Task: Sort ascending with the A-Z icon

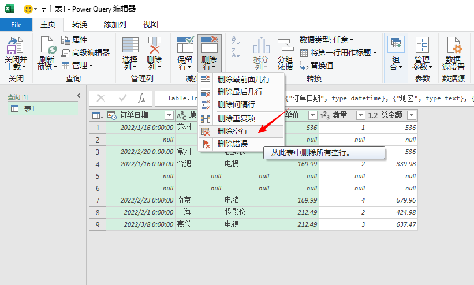Action: [x=236, y=40]
